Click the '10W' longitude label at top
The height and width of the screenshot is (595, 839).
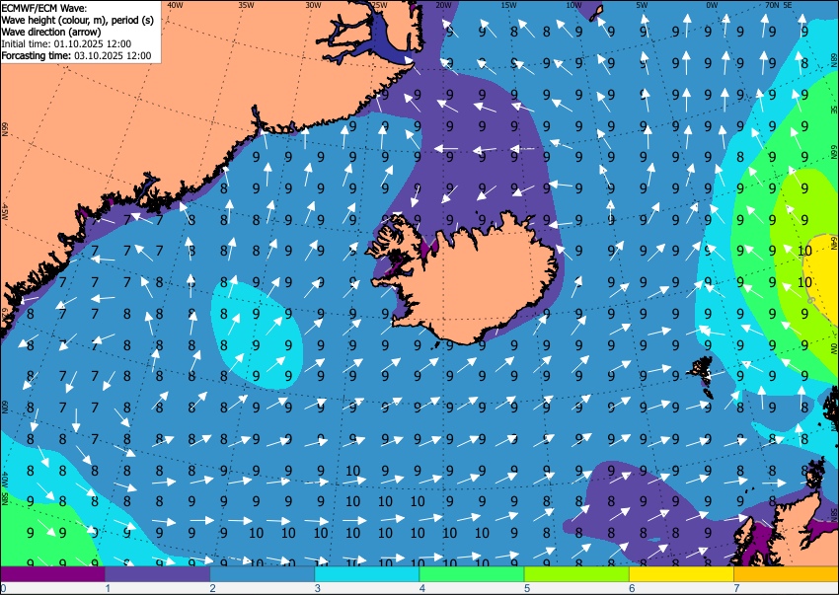pos(573,5)
